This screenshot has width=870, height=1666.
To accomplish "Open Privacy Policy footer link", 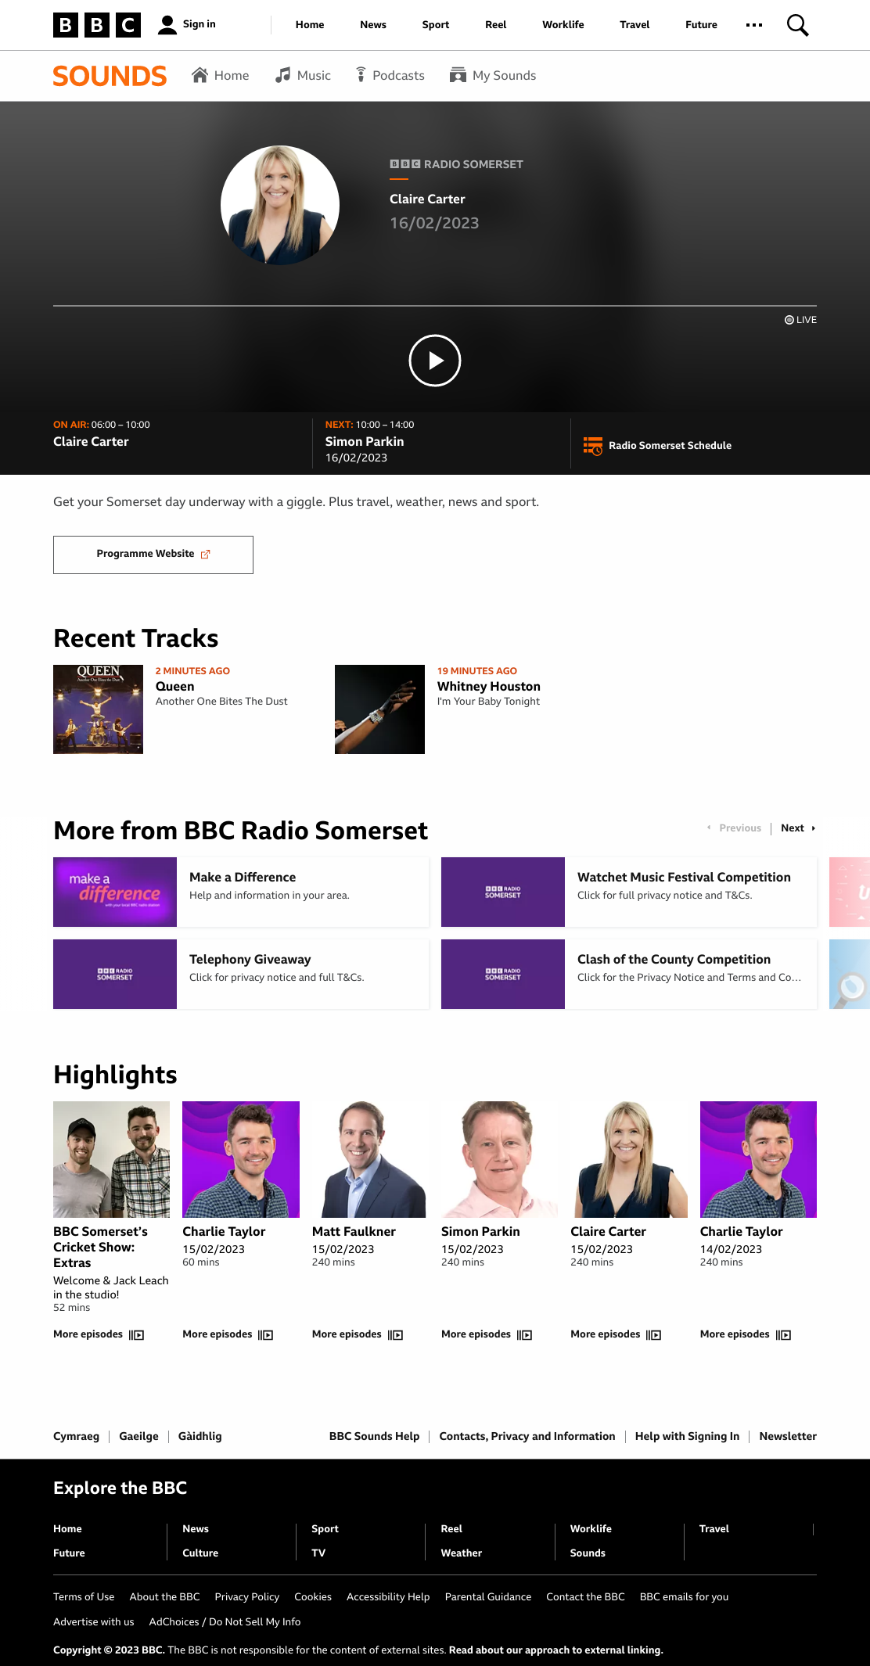I will (x=247, y=1597).
